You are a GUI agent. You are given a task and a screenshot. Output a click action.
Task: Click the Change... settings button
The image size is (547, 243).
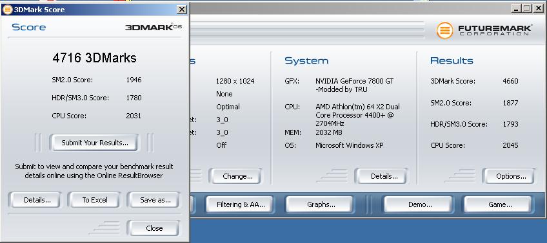[235, 176]
